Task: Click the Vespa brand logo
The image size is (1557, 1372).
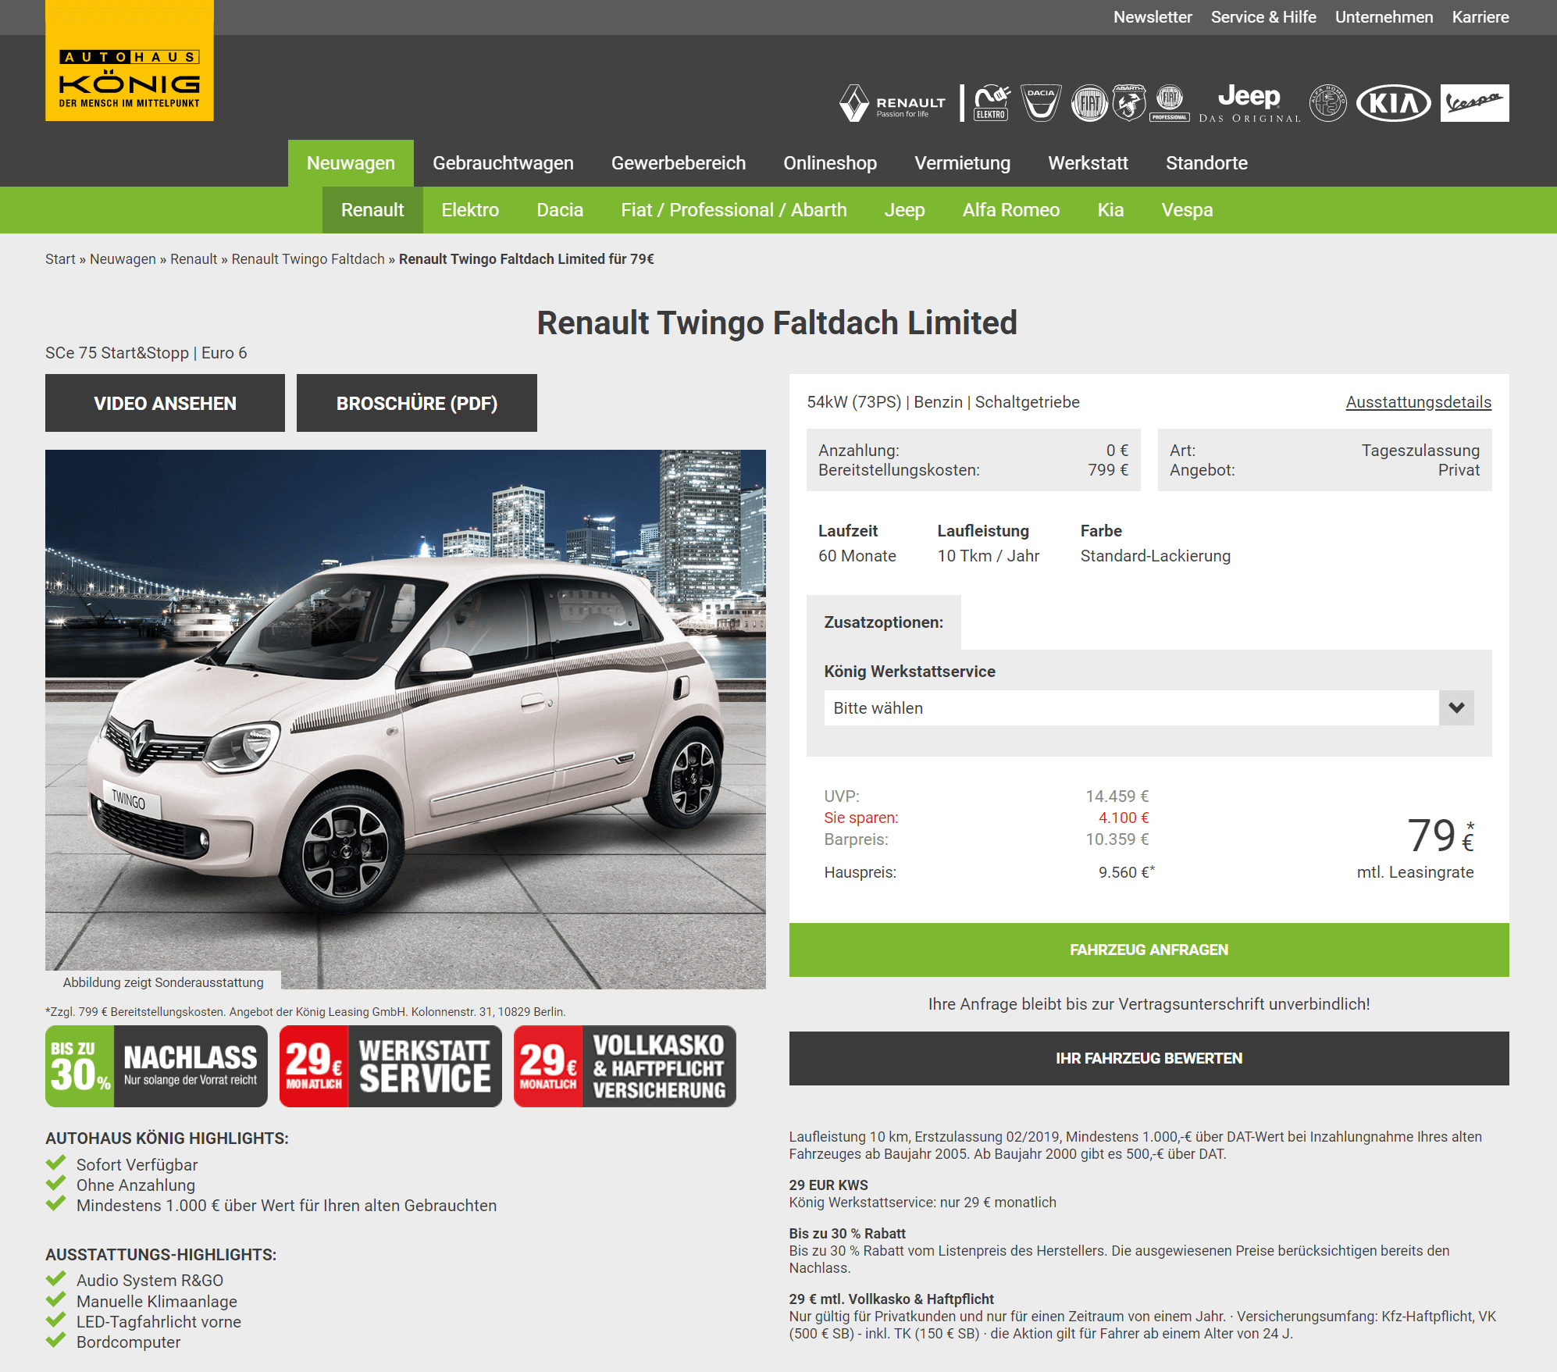Action: [1474, 103]
